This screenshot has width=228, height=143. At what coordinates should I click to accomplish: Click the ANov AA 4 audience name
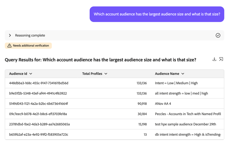click(x=163, y=104)
